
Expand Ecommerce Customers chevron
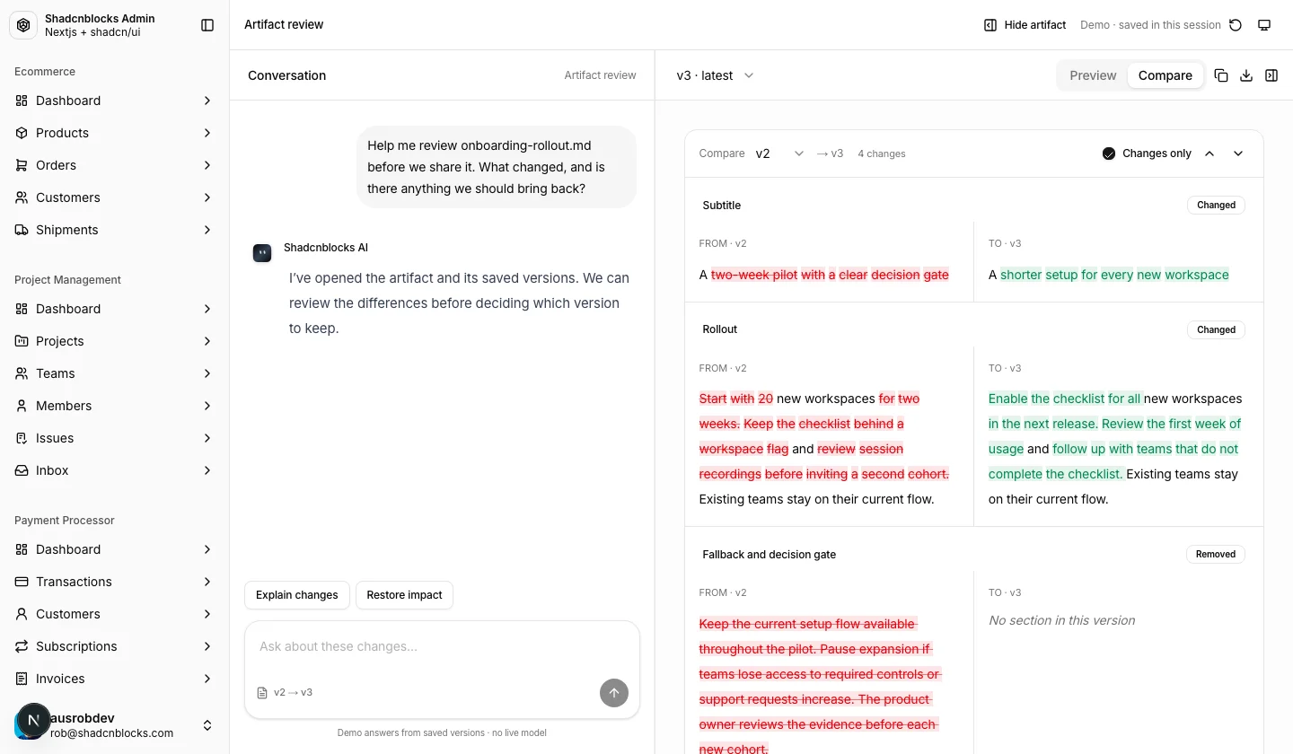click(207, 197)
